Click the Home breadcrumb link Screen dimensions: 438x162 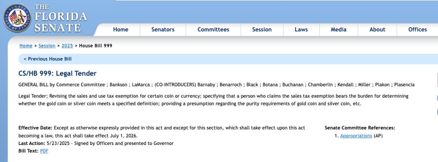[x=26, y=46]
